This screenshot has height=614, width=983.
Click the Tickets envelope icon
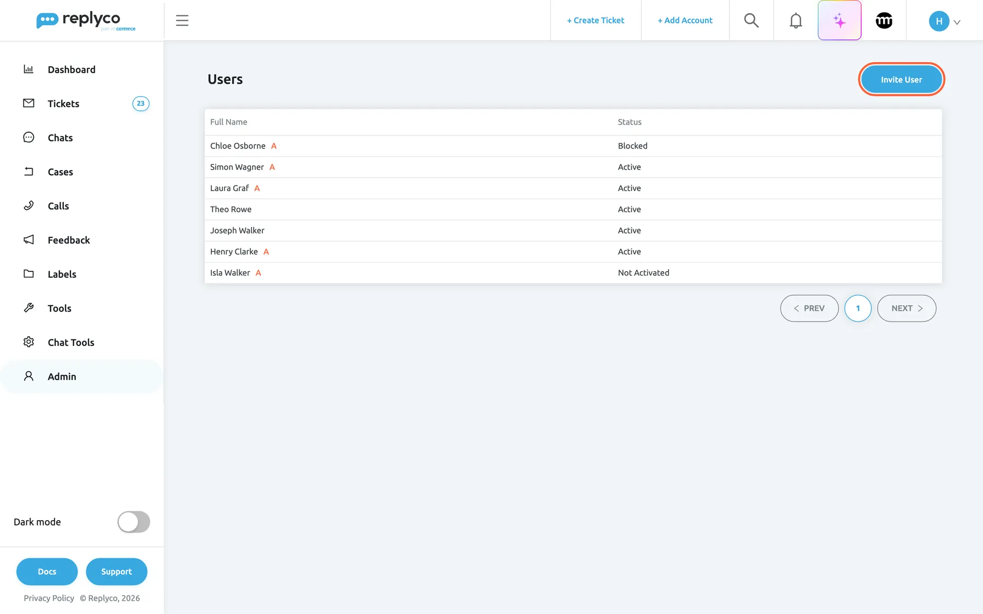(x=28, y=103)
